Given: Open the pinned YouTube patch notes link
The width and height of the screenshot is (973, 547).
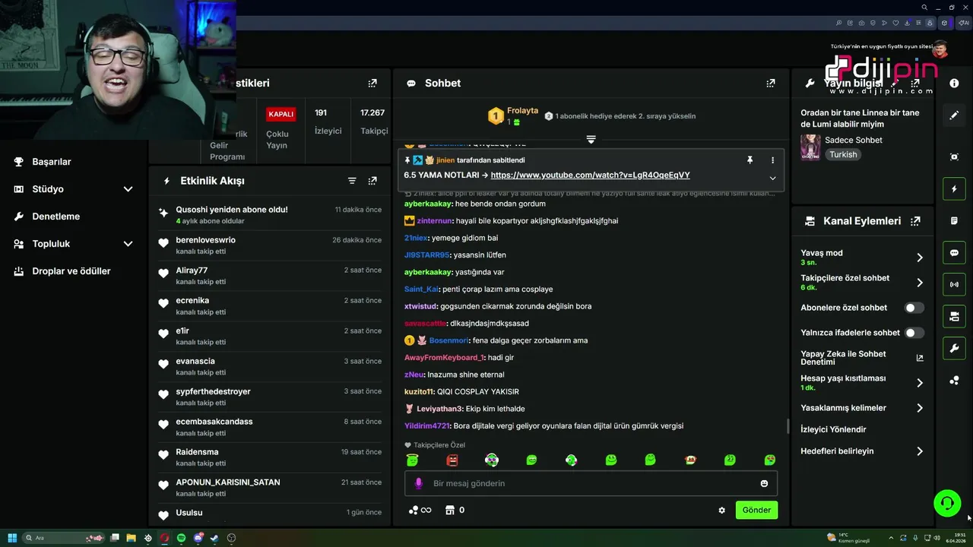Looking at the screenshot, I should tap(591, 175).
